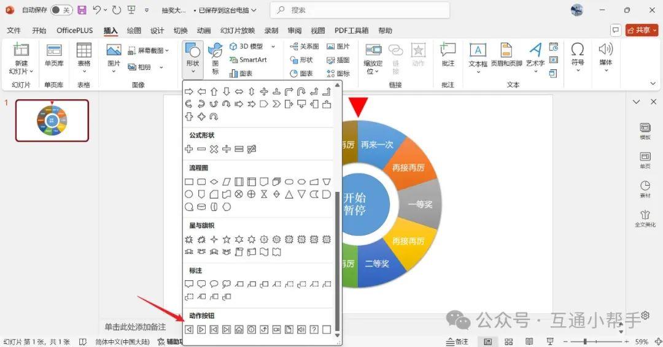This screenshot has width=663, height=347.
Task: Go to the 幻灯片放映 tab
Action: [237, 31]
